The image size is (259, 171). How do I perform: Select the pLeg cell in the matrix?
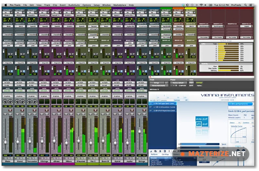coord(199,119)
